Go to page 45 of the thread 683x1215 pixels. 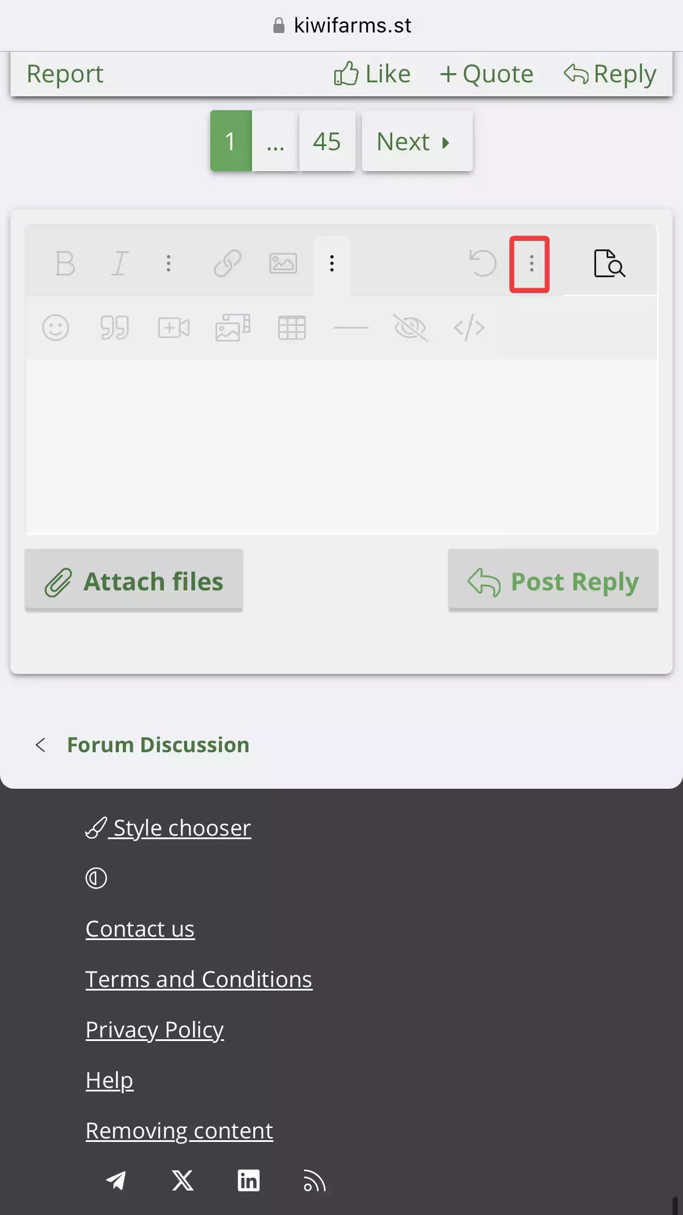pos(327,141)
